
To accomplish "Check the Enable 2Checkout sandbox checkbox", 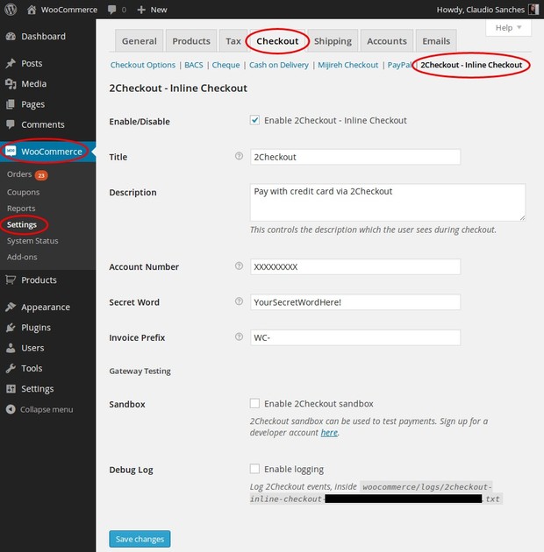I will [255, 403].
